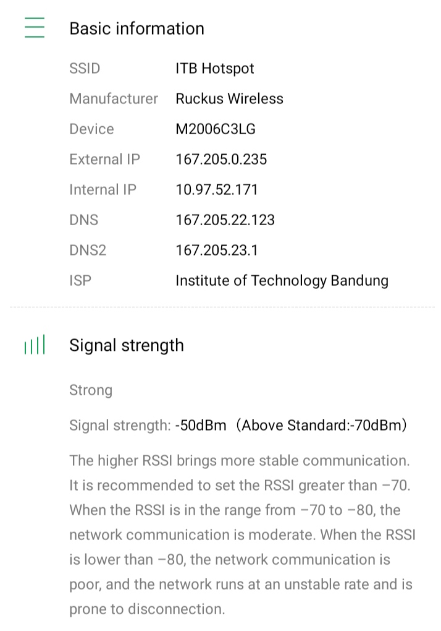Viewport: 441px width, 631px height.
Task: Click External IP address 167.205.0.235
Action: click(221, 160)
